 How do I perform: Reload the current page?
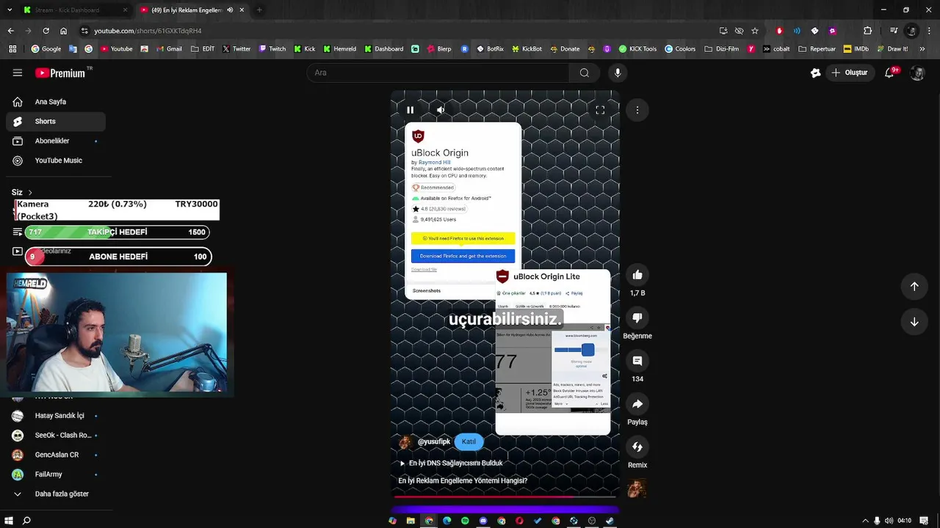46,31
